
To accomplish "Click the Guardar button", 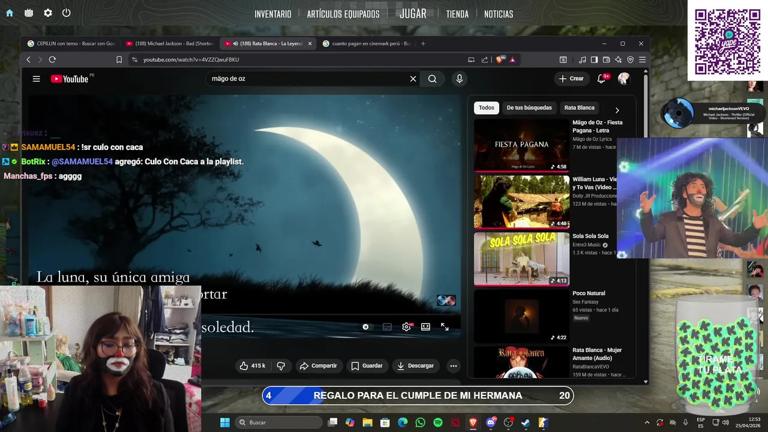I will tap(367, 365).
